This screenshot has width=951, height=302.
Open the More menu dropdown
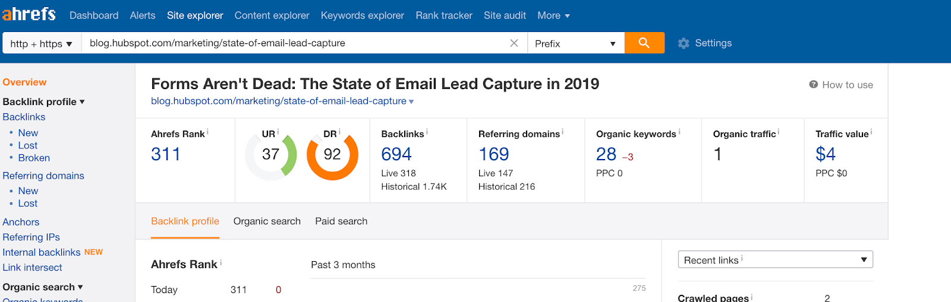[553, 15]
